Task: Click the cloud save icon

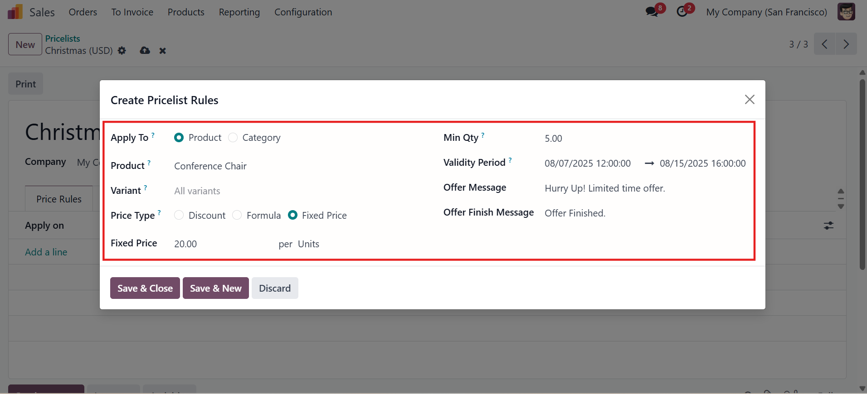Action: click(x=145, y=50)
